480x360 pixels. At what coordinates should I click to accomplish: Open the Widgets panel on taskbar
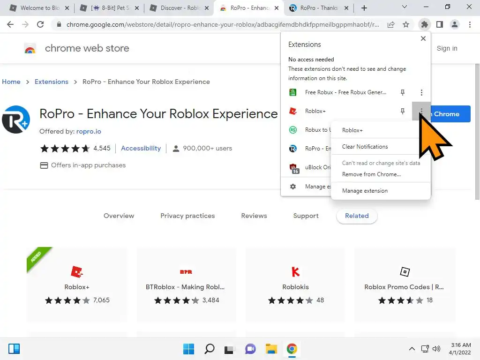pyautogui.click(x=14, y=349)
